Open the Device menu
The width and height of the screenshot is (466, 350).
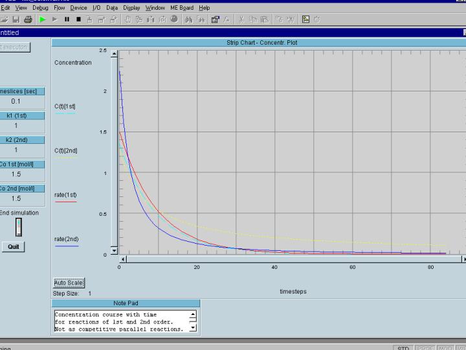[x=78, y=8]
